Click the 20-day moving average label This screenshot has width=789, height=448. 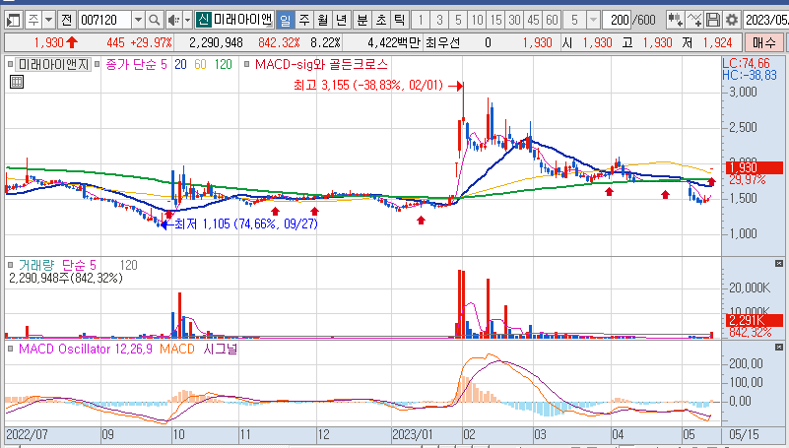[180, 64]
